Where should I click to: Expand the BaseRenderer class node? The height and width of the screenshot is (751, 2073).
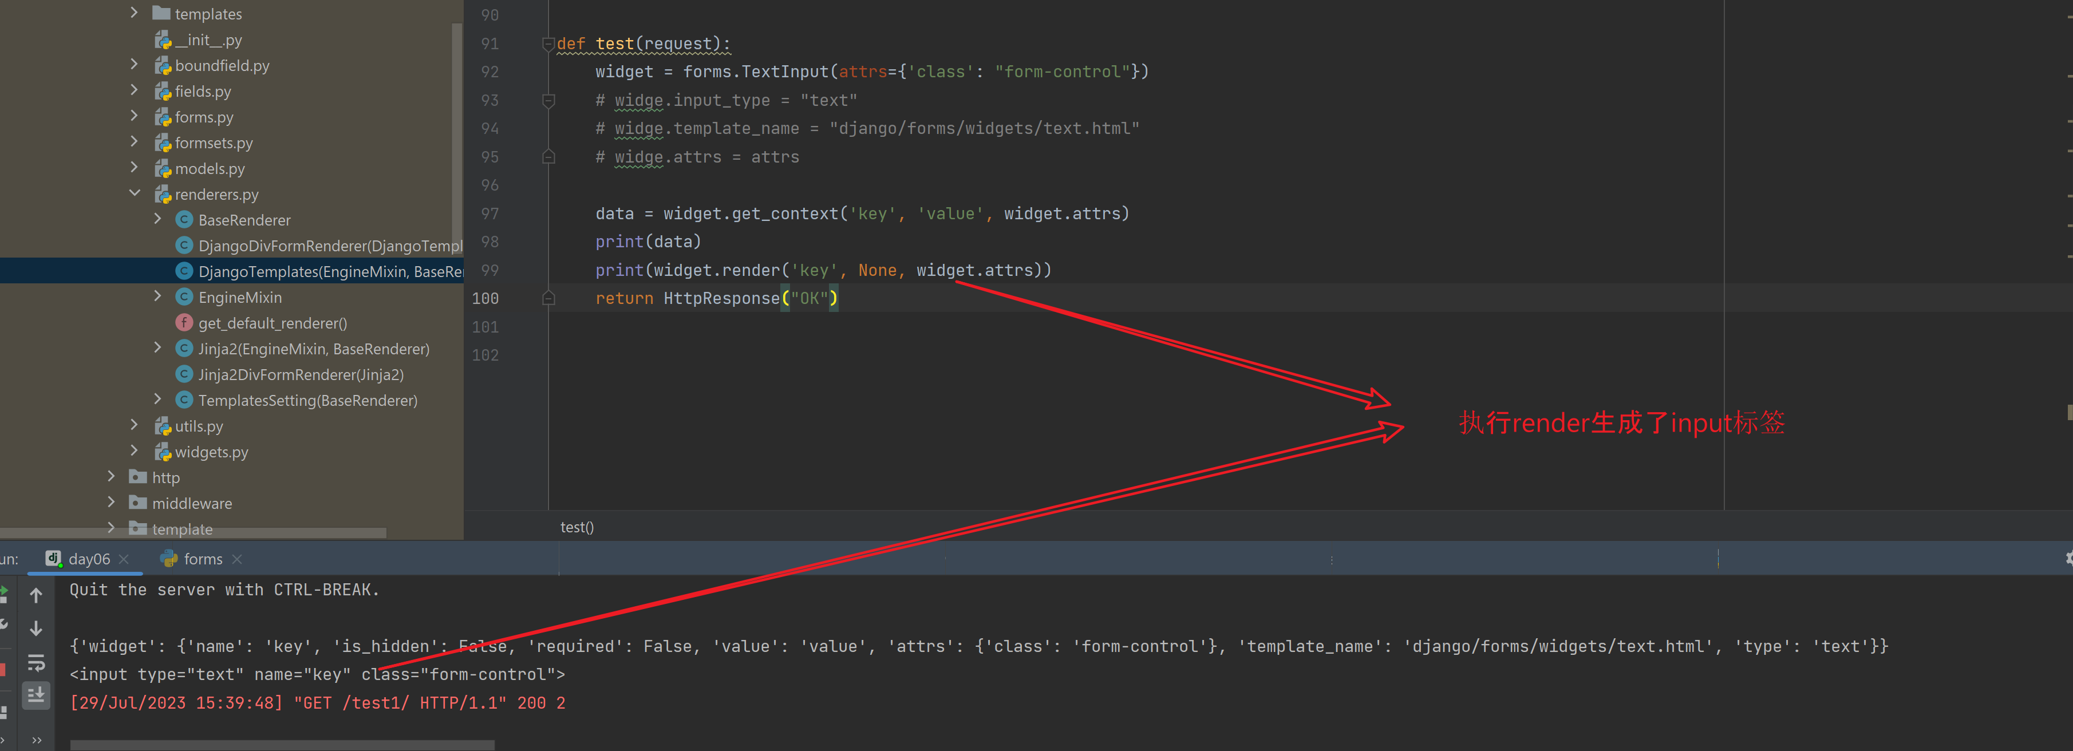pyautogui.click(x=158, y=219)
